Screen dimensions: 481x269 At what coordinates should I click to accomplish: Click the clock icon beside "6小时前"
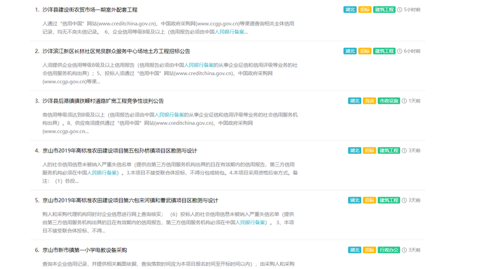click(x=400, y=51)
